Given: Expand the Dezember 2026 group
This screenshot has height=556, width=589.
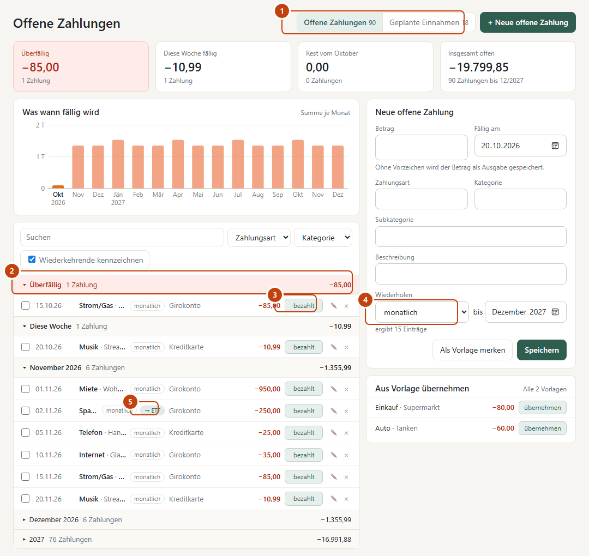Looking at the screenshot, I should click(x=186, y=520).
